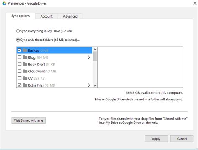Click the Book Draft folder icon
This screenshot has height=150, width=198.
[x=25, y=64]
